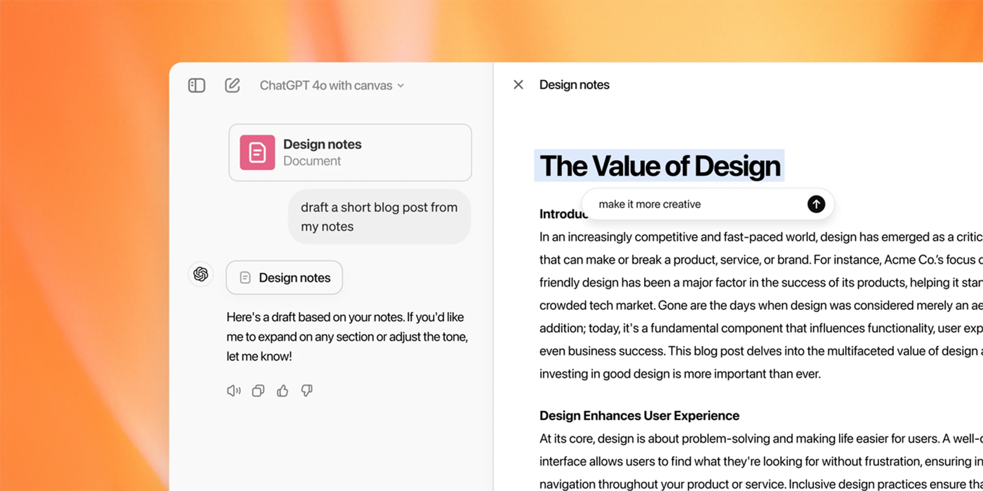Open the Design notes canvas chip in reply

pos(285,278)
